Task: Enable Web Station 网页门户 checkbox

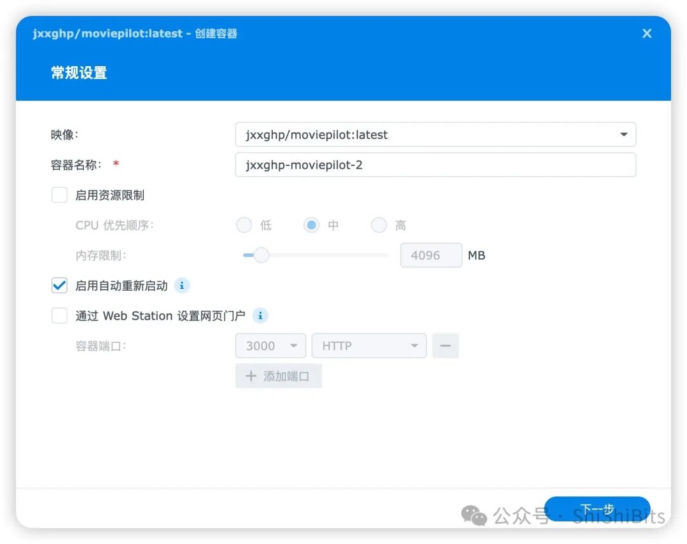Action: point(59,316)
